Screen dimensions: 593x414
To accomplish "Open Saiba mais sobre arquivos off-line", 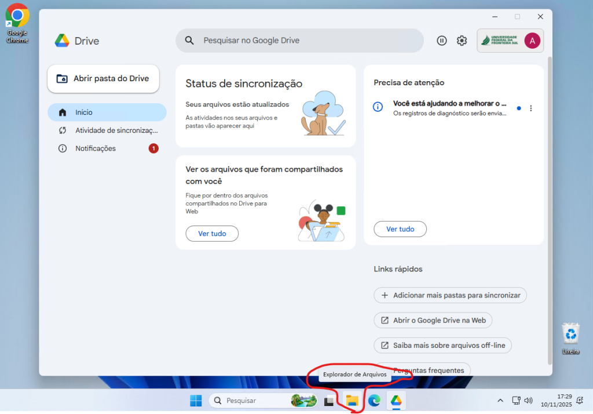I will point(442,346).
